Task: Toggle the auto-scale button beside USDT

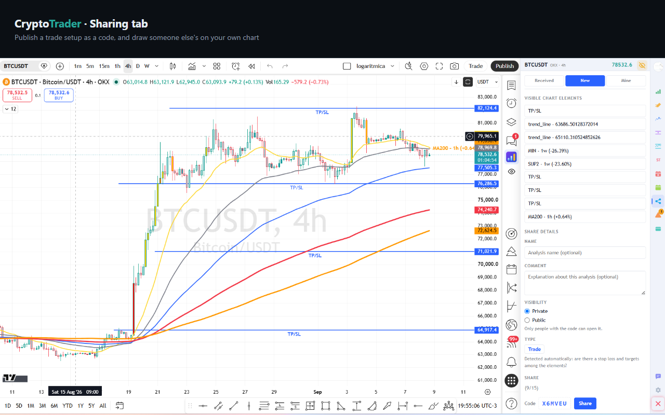Action: pos(468,82)
